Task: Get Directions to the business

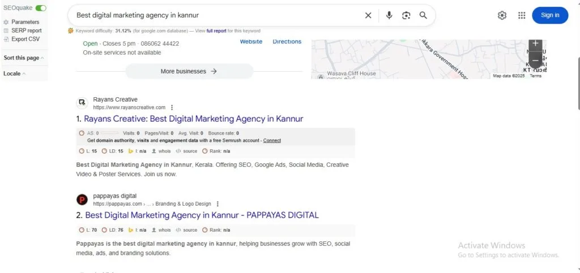Action: (287, 42)
